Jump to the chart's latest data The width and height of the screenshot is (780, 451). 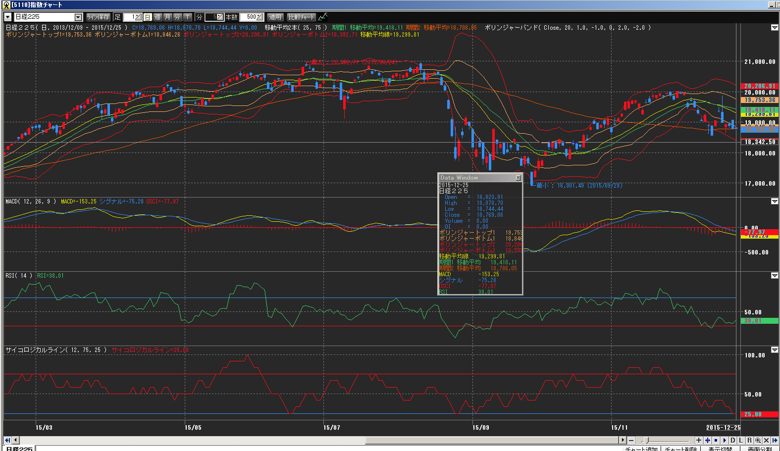pos(775,440)
